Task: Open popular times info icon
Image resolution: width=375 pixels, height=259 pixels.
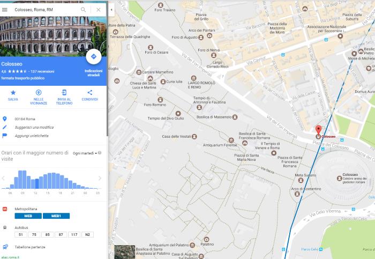Action: pyautogui.click(x=100, y=153)
